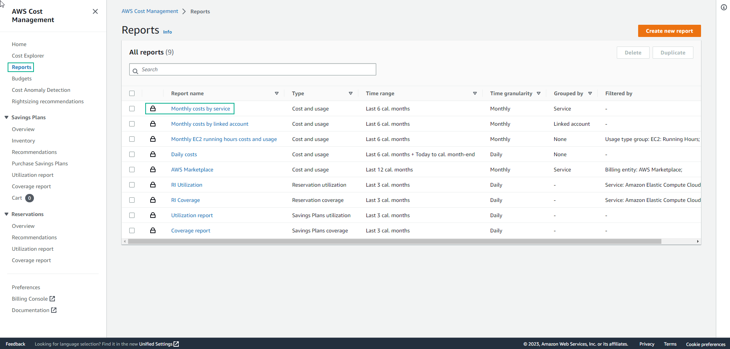Open Time granularity column filter arrow
Screen dimensions: 730x349
click(x=539, y=93)
